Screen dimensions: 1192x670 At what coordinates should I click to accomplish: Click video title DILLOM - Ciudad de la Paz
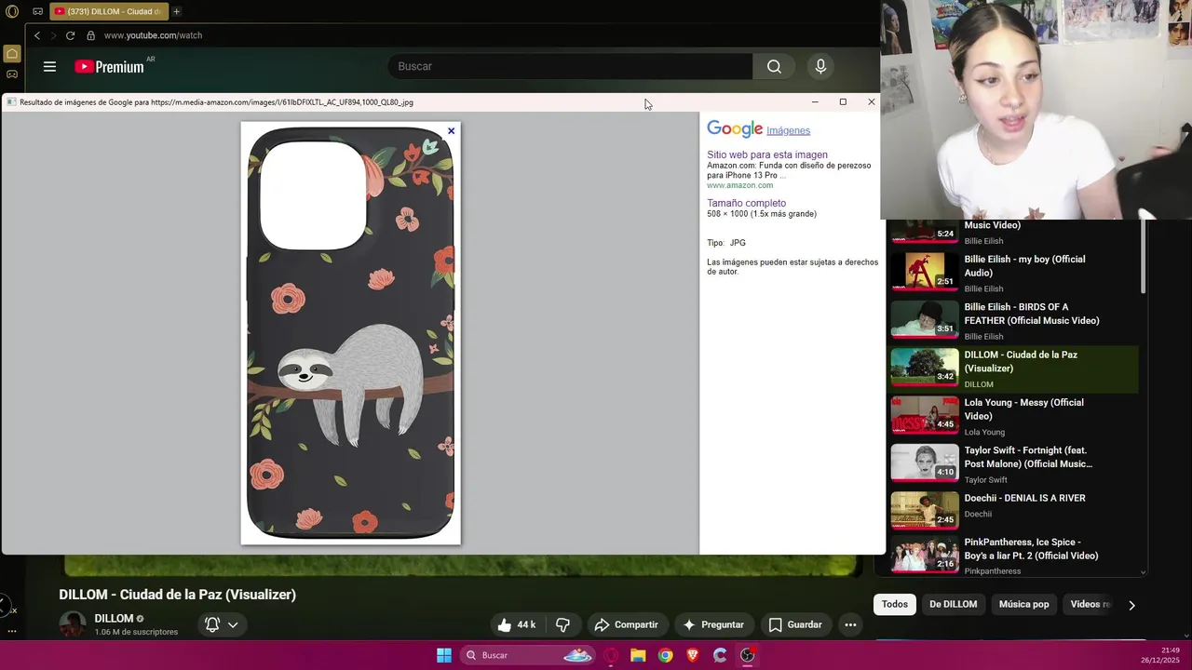177,595
